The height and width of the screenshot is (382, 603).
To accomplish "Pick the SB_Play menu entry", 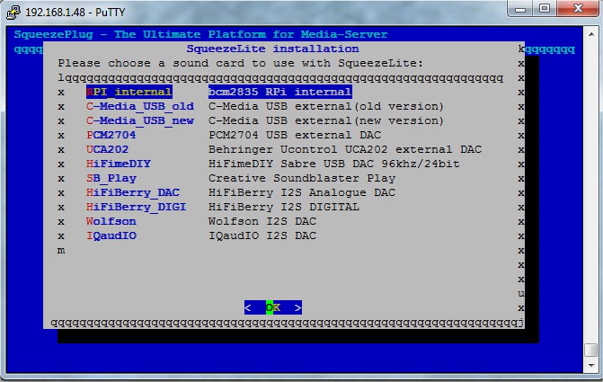I will pyautogui.click(x=111, y=178).
